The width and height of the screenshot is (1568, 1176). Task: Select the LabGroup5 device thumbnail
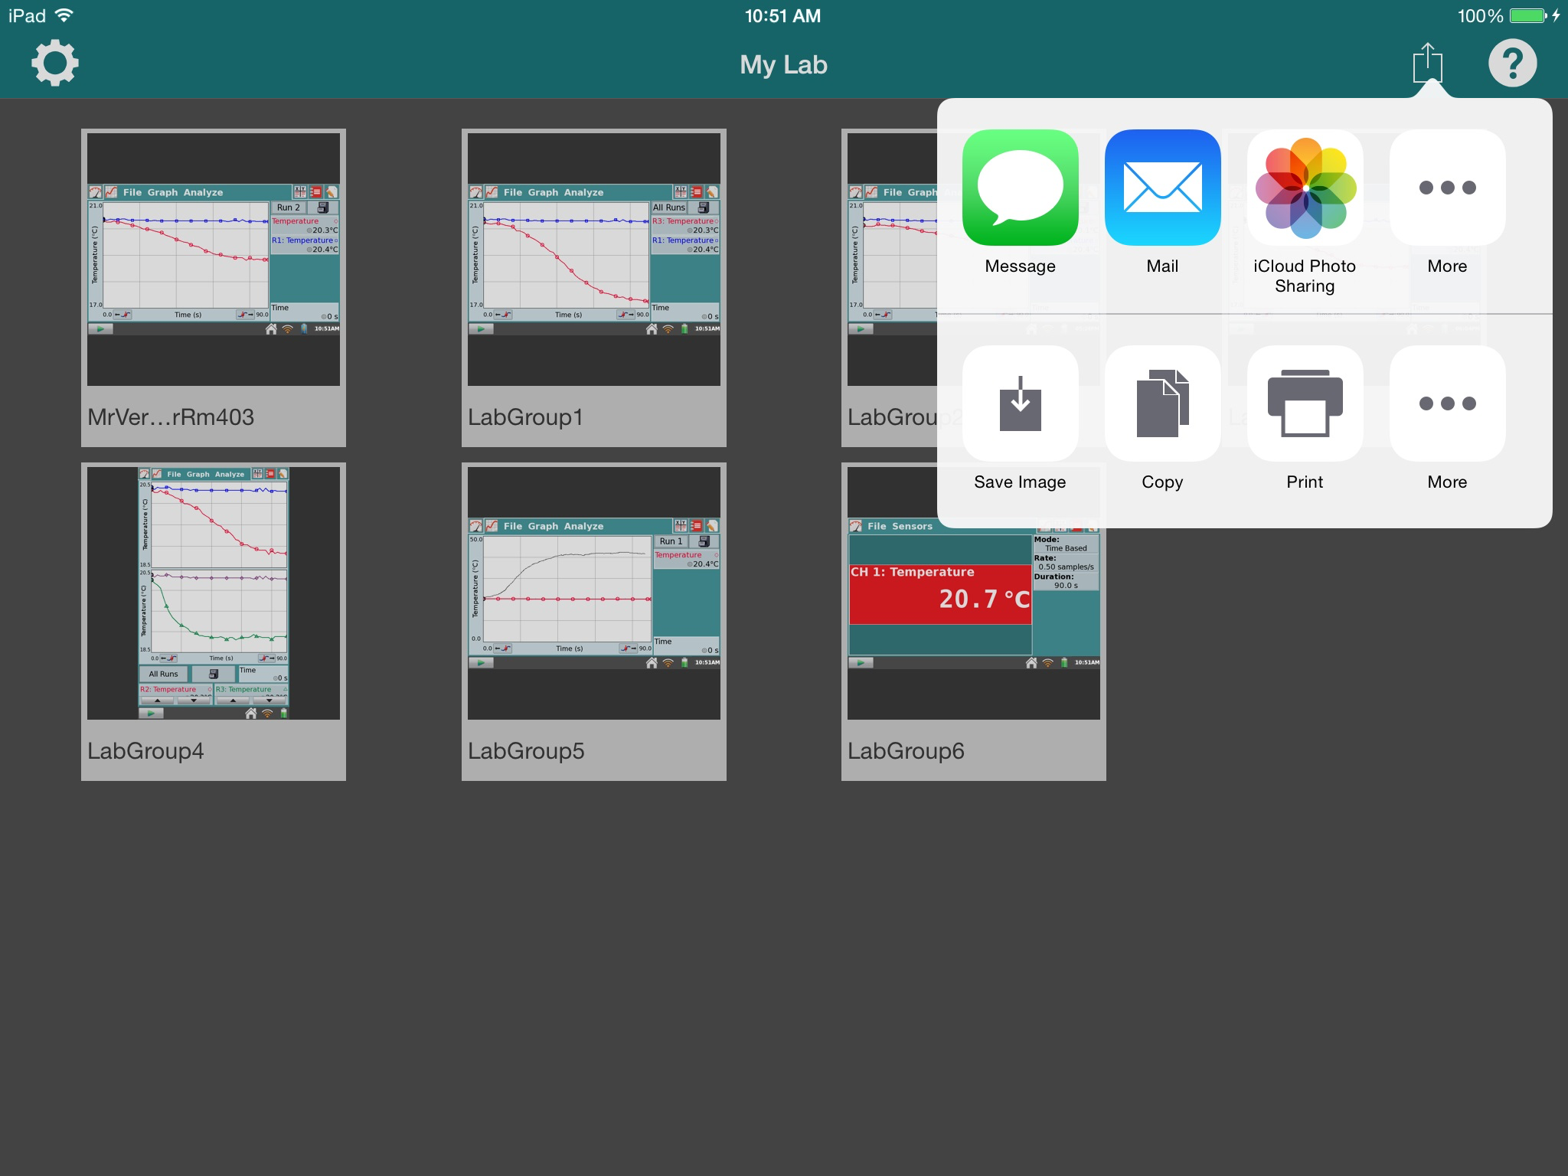click(x=593, y=593)
